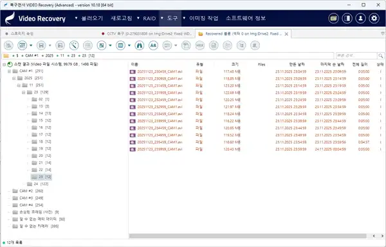Click the yellow card icon in header

point(333,18)
